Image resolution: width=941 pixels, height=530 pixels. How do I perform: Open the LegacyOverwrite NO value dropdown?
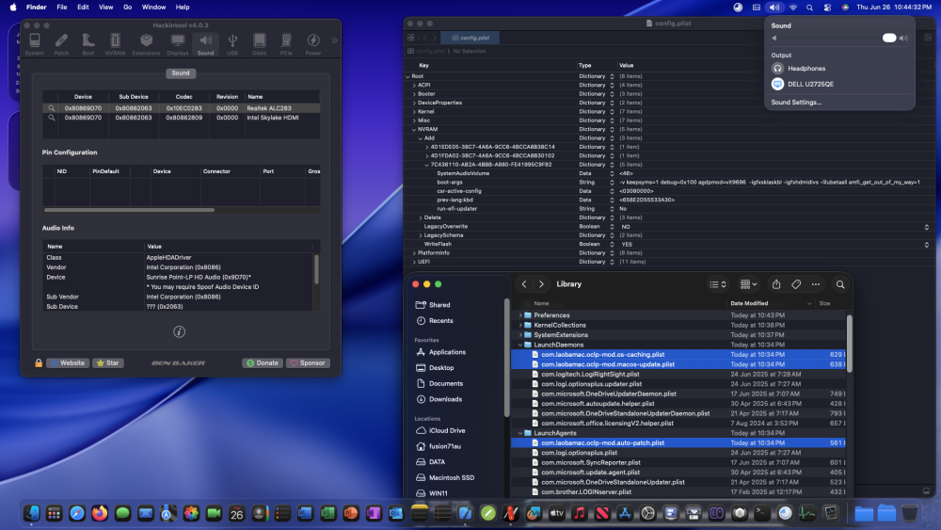(927, 227)
